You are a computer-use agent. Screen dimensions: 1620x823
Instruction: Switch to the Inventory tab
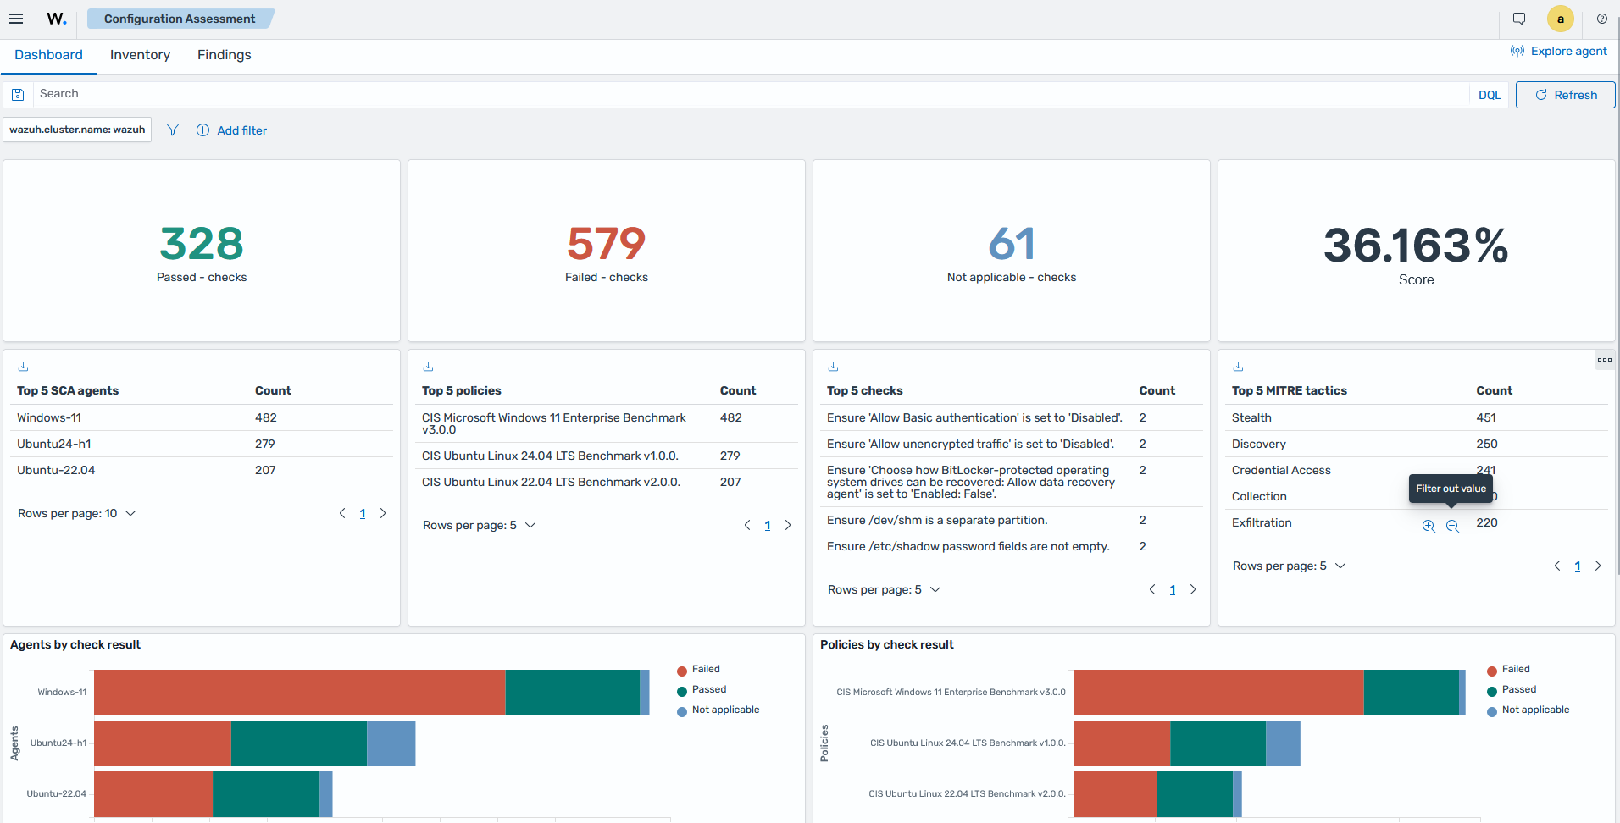pos(140,55)
